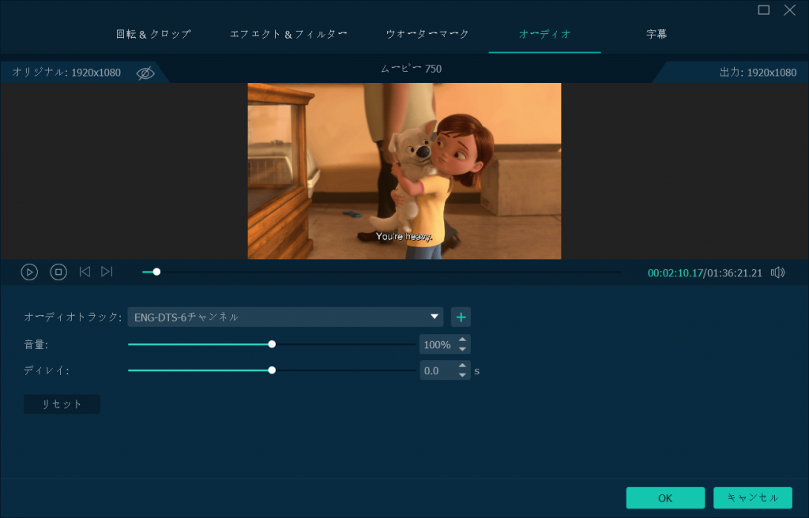Open the ウォーターマーク tab
This screenshot has width=809, height=518.
point(427,35)
